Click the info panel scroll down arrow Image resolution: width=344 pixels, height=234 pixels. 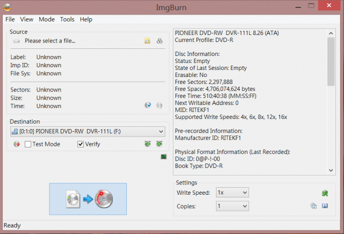click(x=331, y=170)
